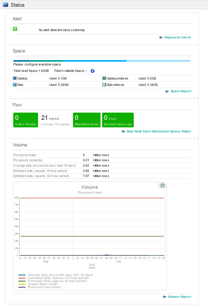The image size is (208, 308).
Task: Click the Catalog indexes color swatch
Action: pos(104,78)
